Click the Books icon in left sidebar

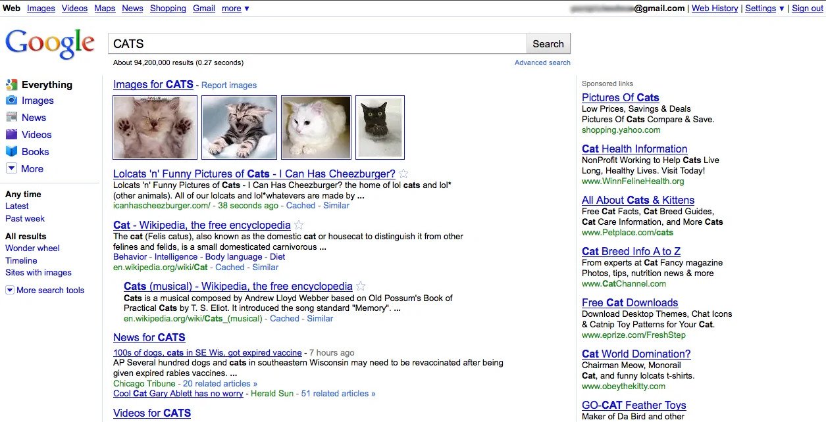[x=11, y=152]
